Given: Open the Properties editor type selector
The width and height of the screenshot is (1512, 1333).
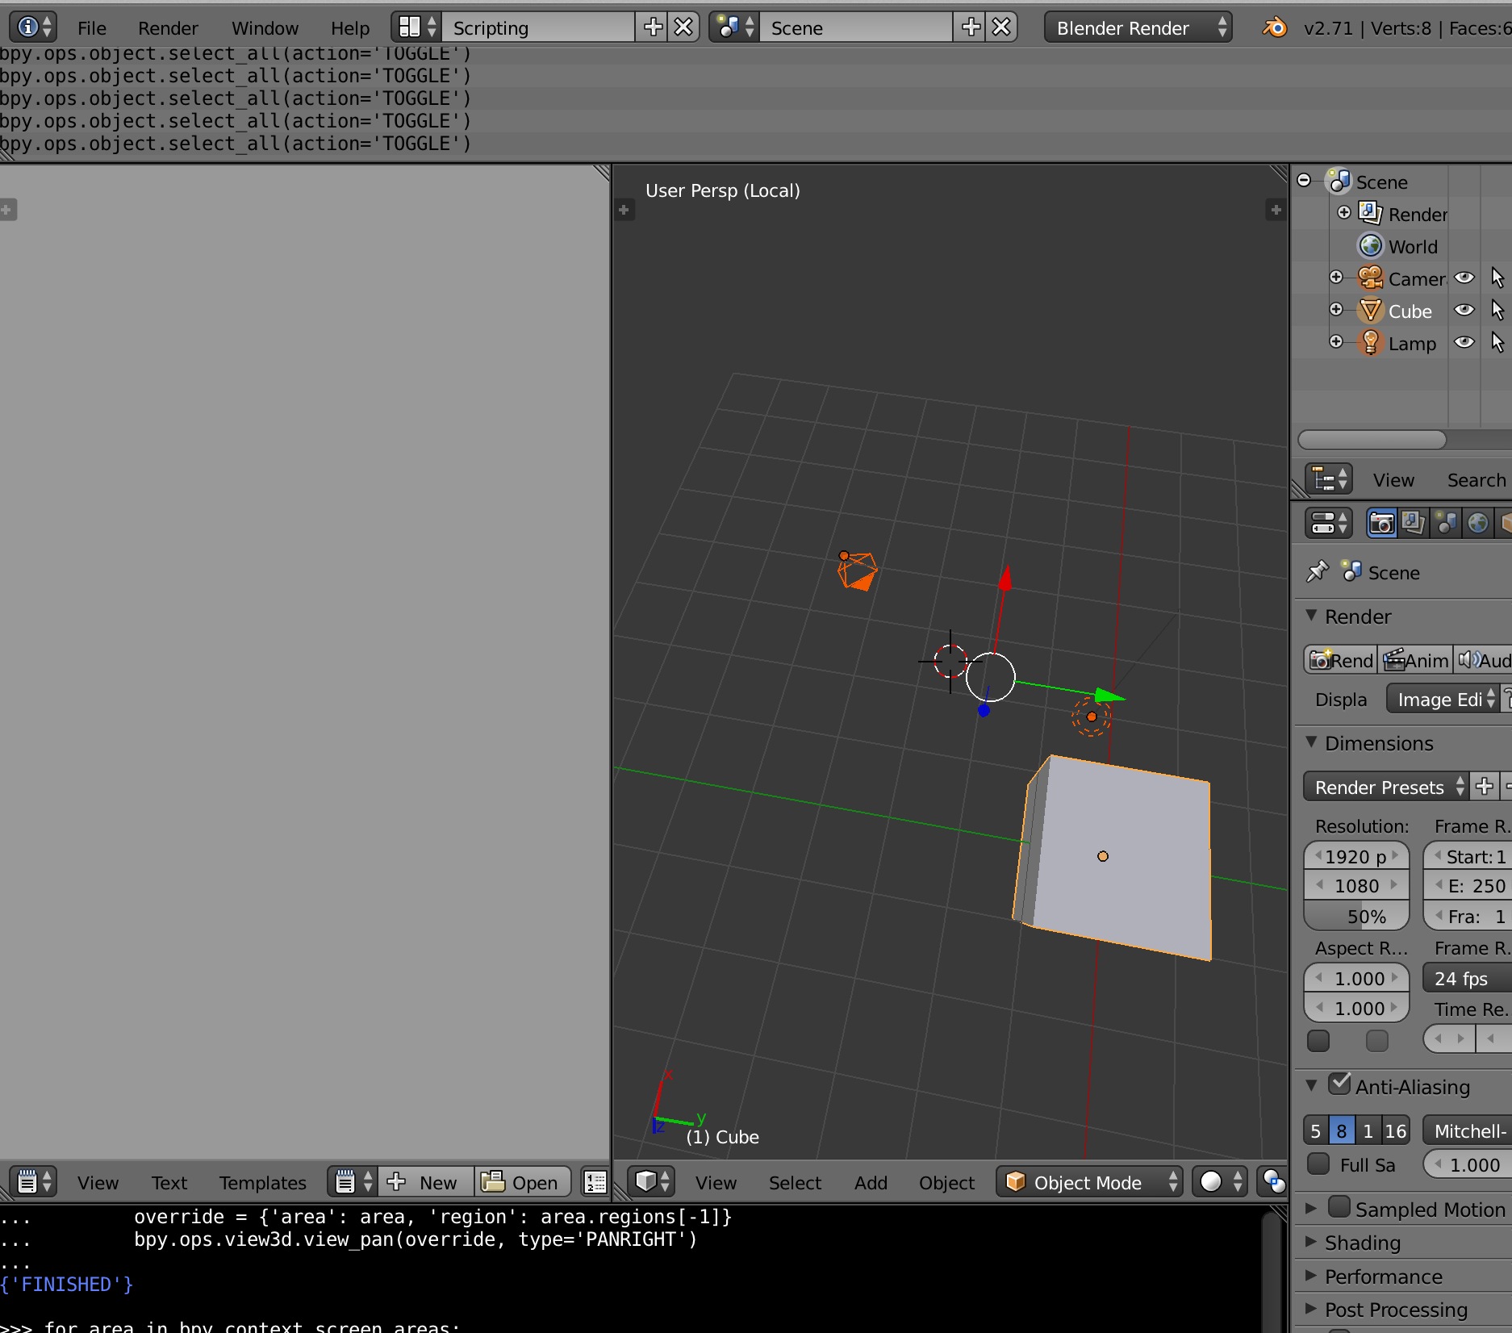Looking at the screenshot, I should tap(1328, 524).
